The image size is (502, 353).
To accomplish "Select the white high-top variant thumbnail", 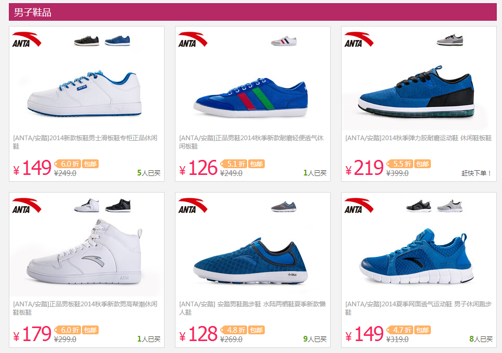I will (x=87, y=206).
